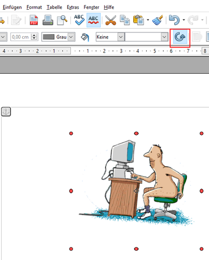
Task: Open the empty fill value dropdown
Action: click(164, 37)
